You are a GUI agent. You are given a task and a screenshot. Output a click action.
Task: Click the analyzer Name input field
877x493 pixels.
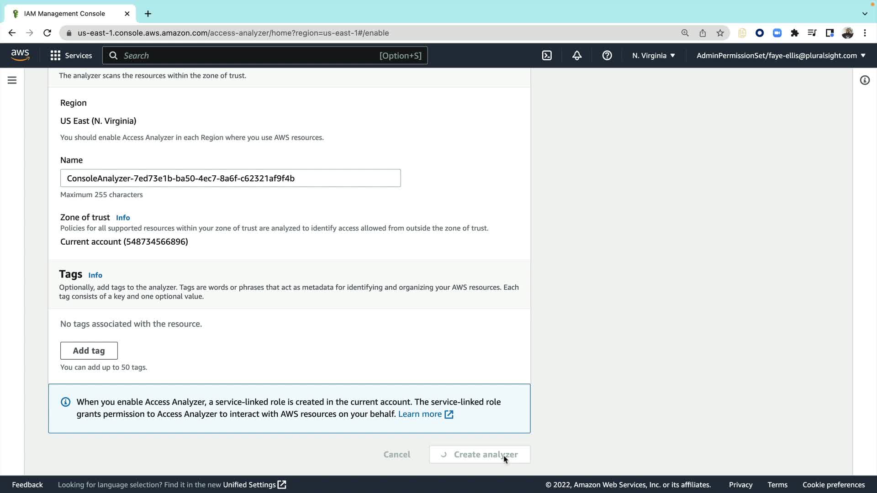(x=230, y=178)
